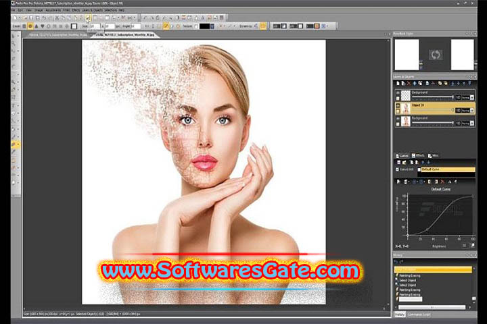This screenshot has width=487, height=324.
Task: Switch to the Curves tab
Action: click(402, 156)
